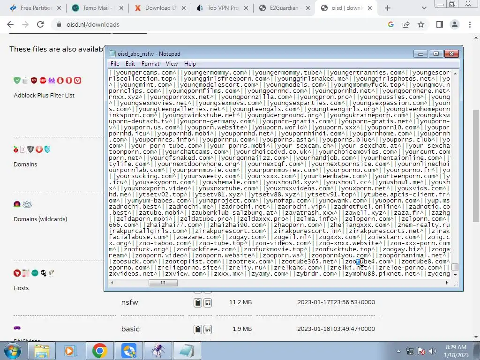The image size is (480, 360).
Task: Open Notepad's Format menu
Action: [x=150, y=64]
